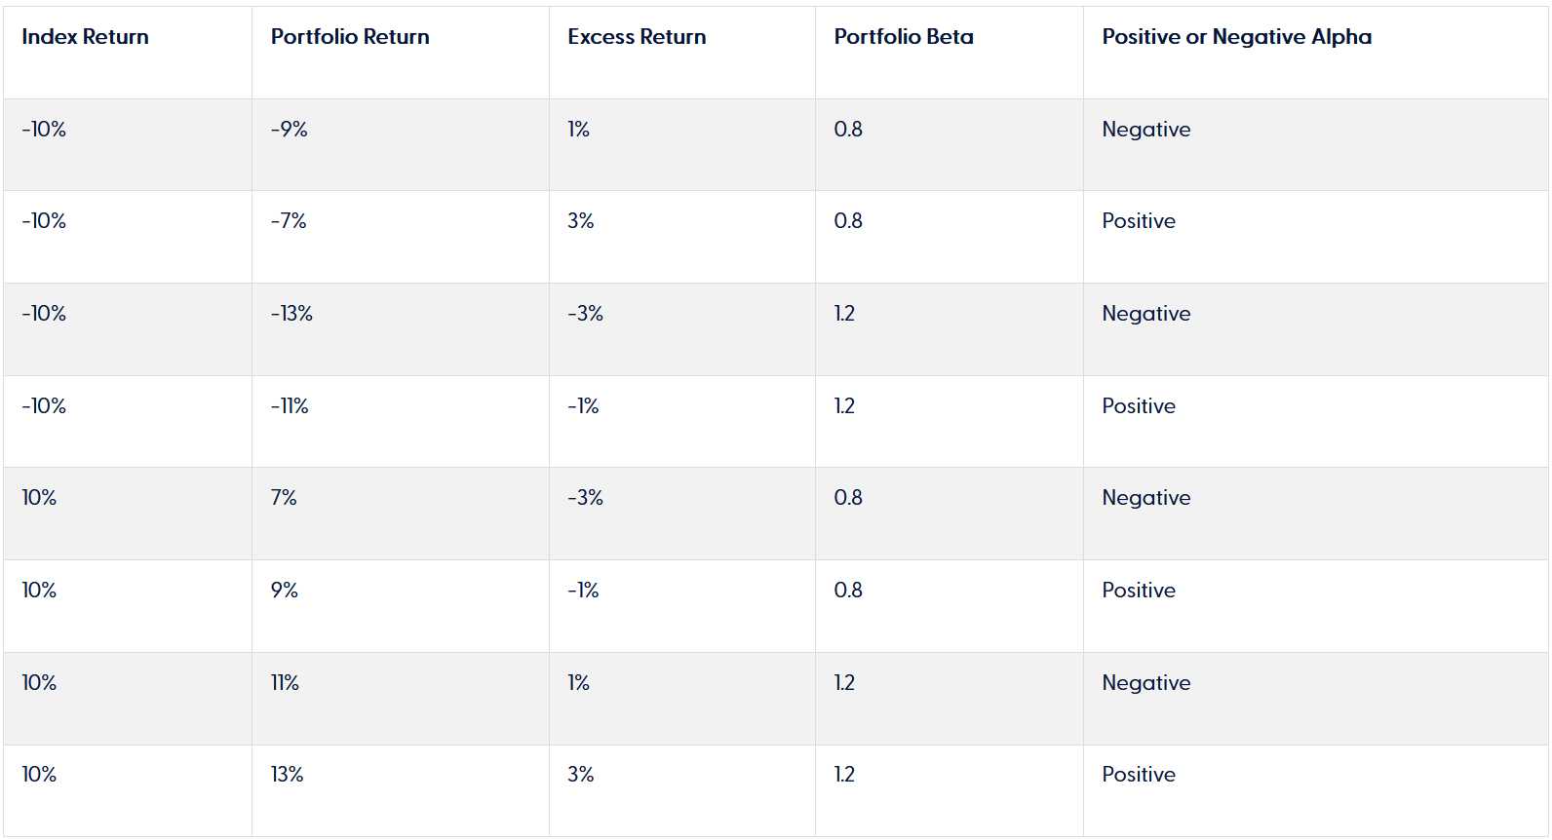Click the 9% portfolio return cell

pyautogui.click(x=285, y=591)
